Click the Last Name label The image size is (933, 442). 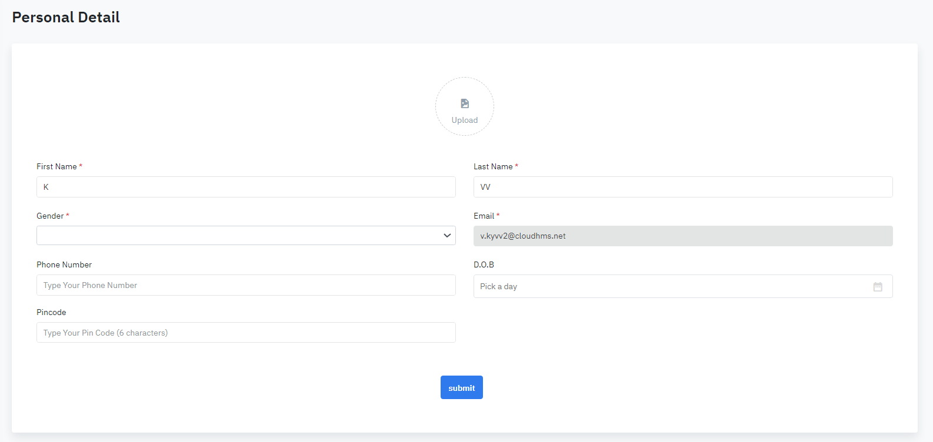click(x=493, y=166)
